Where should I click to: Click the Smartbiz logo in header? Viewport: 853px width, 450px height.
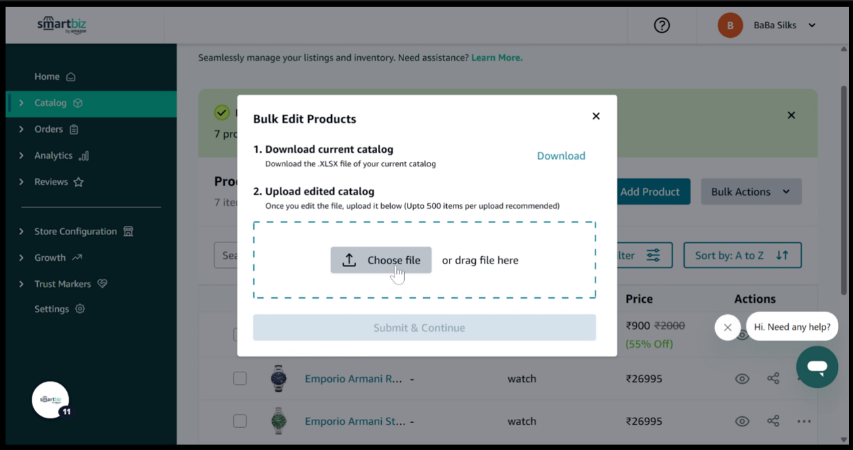point(62,25)
